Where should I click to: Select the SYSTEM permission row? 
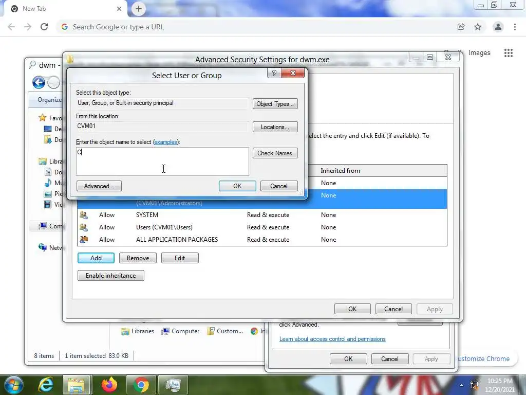[262, 215]
